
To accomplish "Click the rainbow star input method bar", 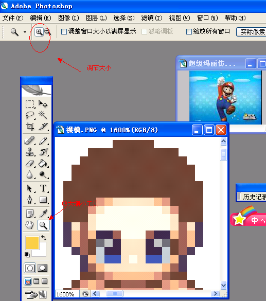I will click(248, 216).
